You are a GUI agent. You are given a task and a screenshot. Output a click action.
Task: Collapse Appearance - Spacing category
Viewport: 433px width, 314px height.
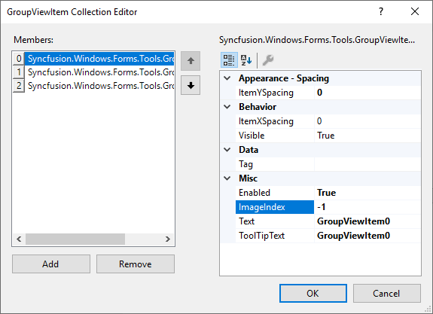tap(227, 78)
